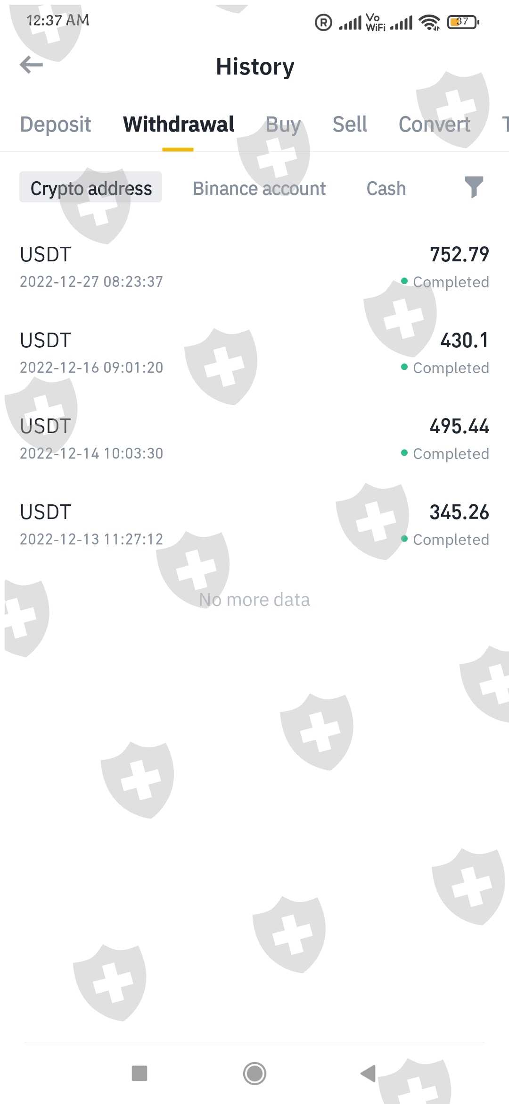The width and height of the screenshot is (509, 1104).
Task: Tap the Wi-Fi status icon
Action: (x=429, y=22)
